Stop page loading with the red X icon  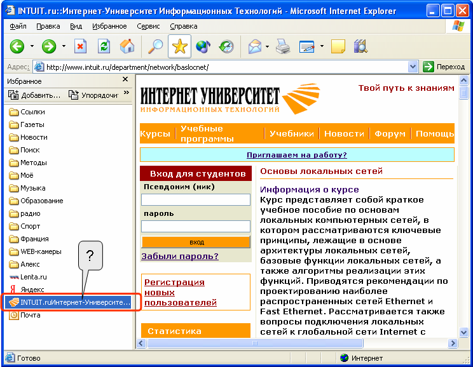pos(81,47)
